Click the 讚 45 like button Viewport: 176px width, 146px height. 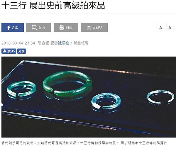click(x=9, y=51)
